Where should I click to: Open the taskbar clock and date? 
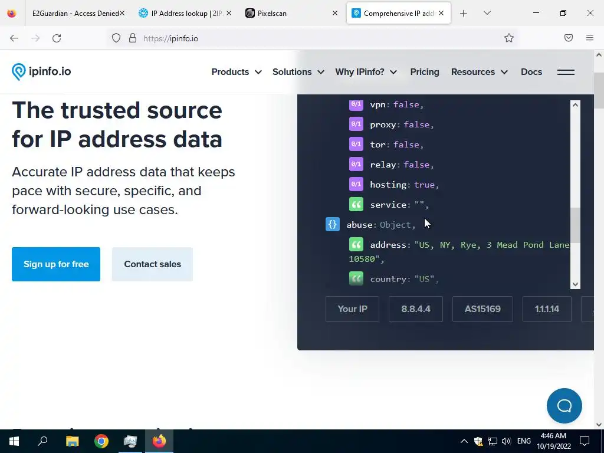(553, 441)
